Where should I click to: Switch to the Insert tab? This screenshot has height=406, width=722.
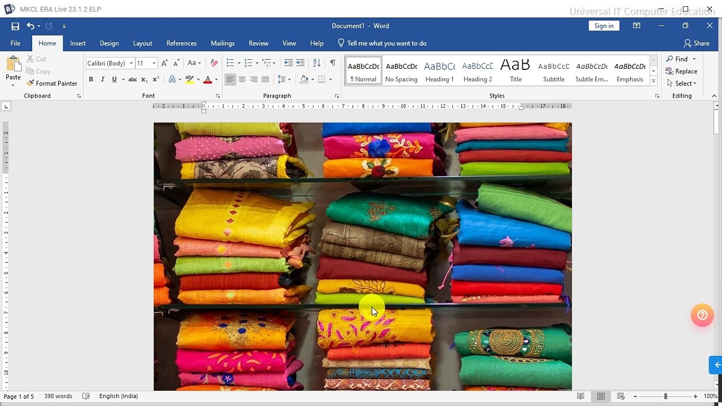pyautogui.click(x=78, y=43)
